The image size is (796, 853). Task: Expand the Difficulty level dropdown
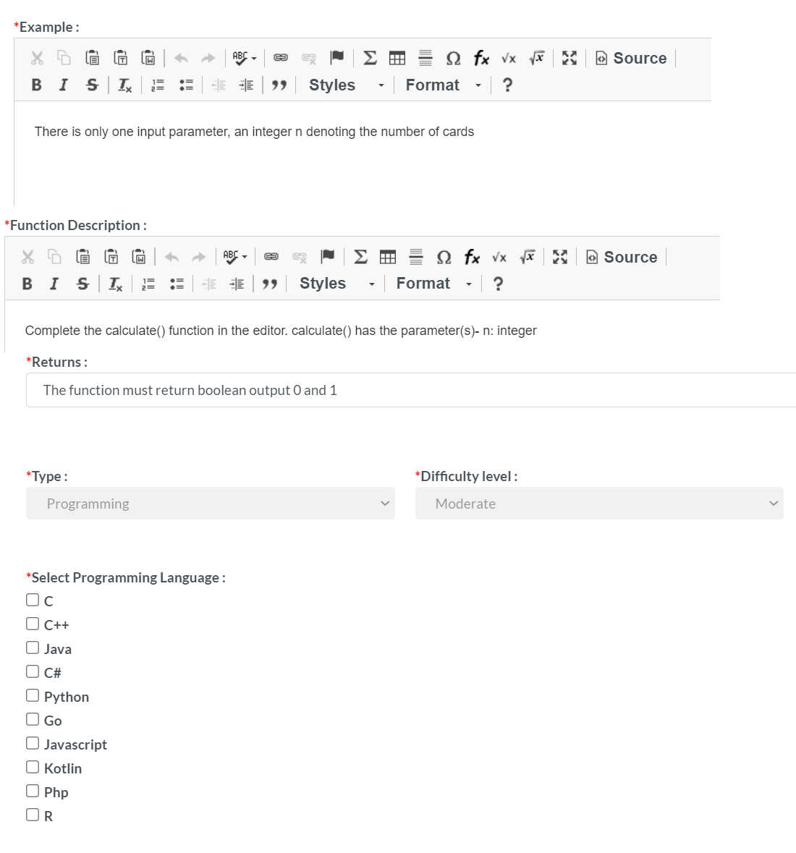(x=599, y=504)
